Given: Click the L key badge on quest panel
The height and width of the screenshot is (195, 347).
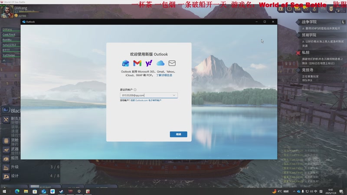Looking at the screenshot, I should point(343,22).
